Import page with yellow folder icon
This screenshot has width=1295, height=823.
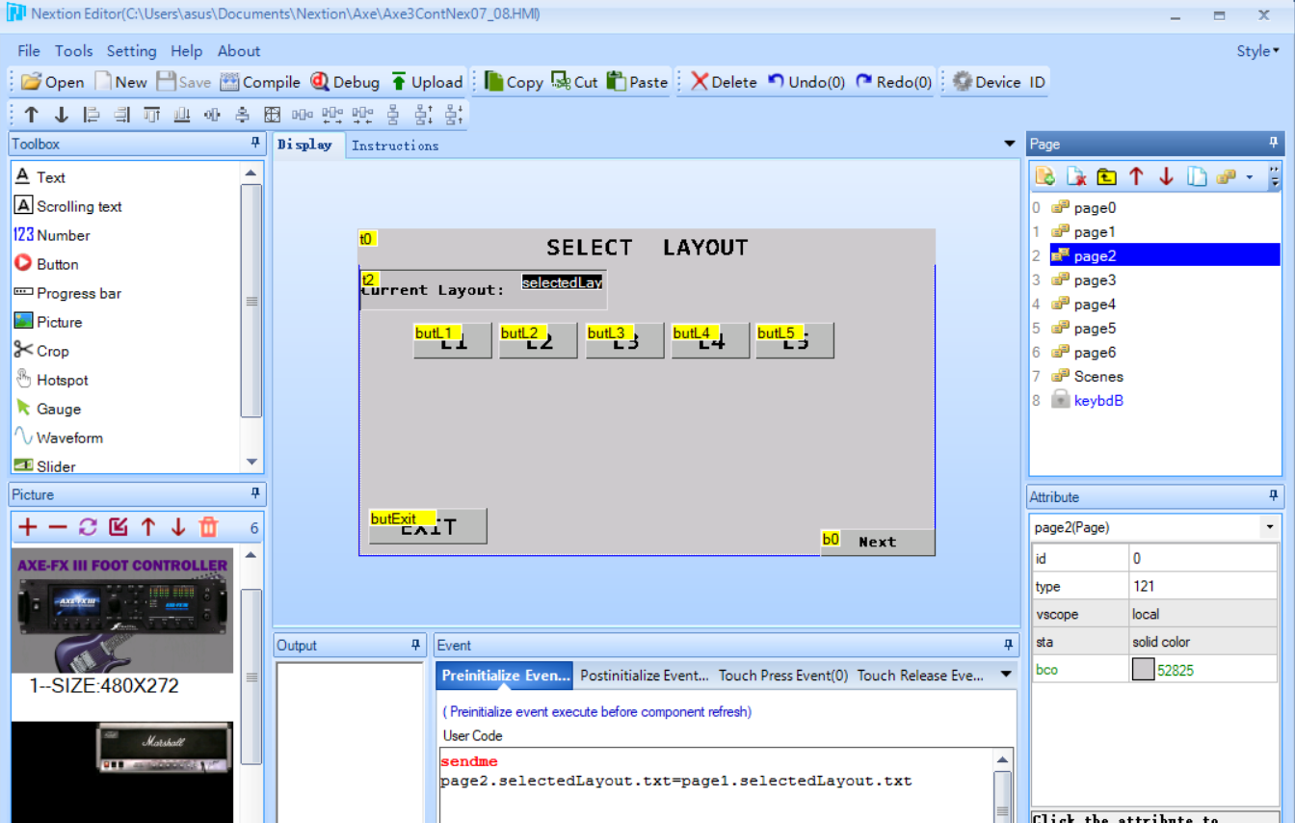coord(1106,176)
